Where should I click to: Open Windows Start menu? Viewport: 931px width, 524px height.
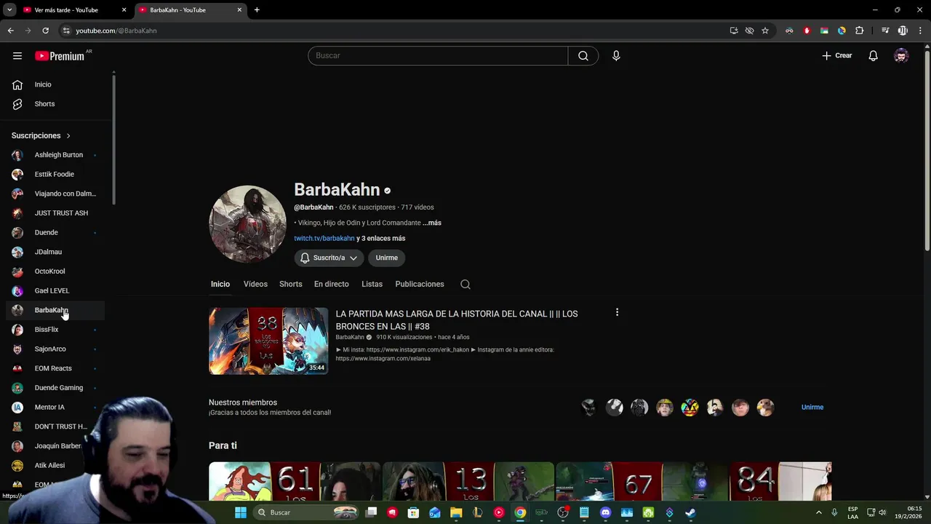241,512
